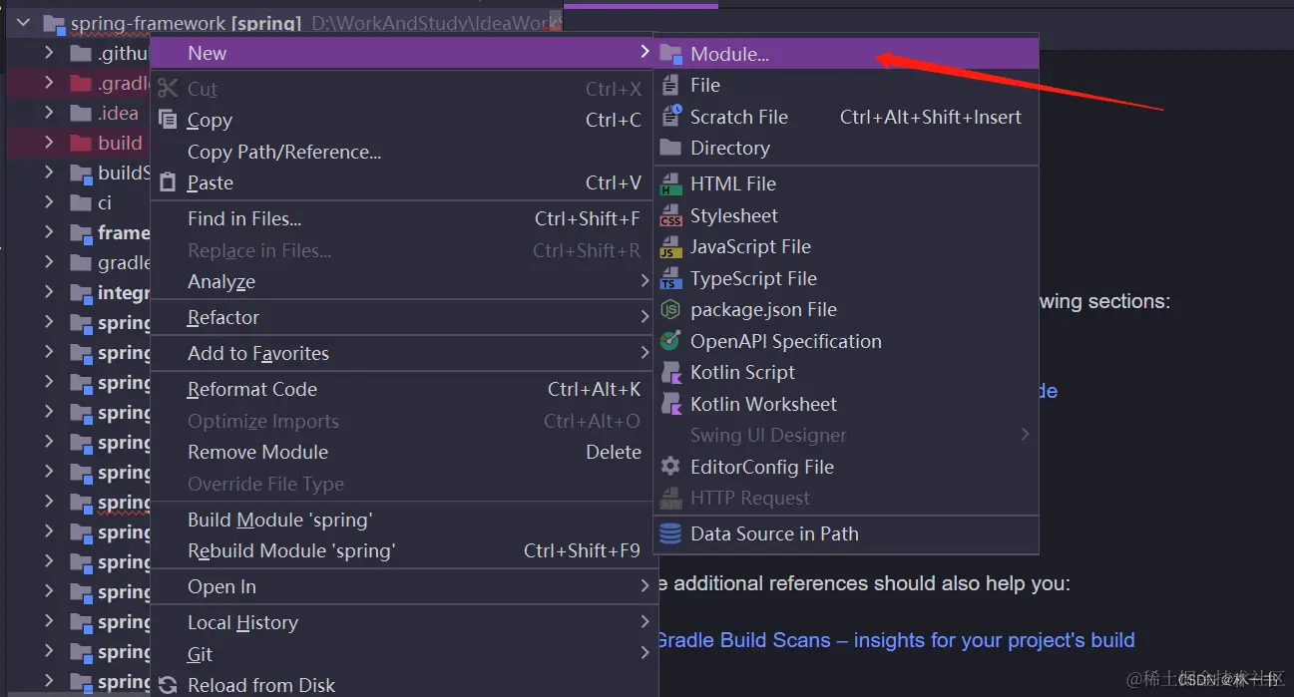Click the Directory folder icon in the submenu
This screenshot has width=1294, height=697.
pyautogui.click(x=670, y=148)
